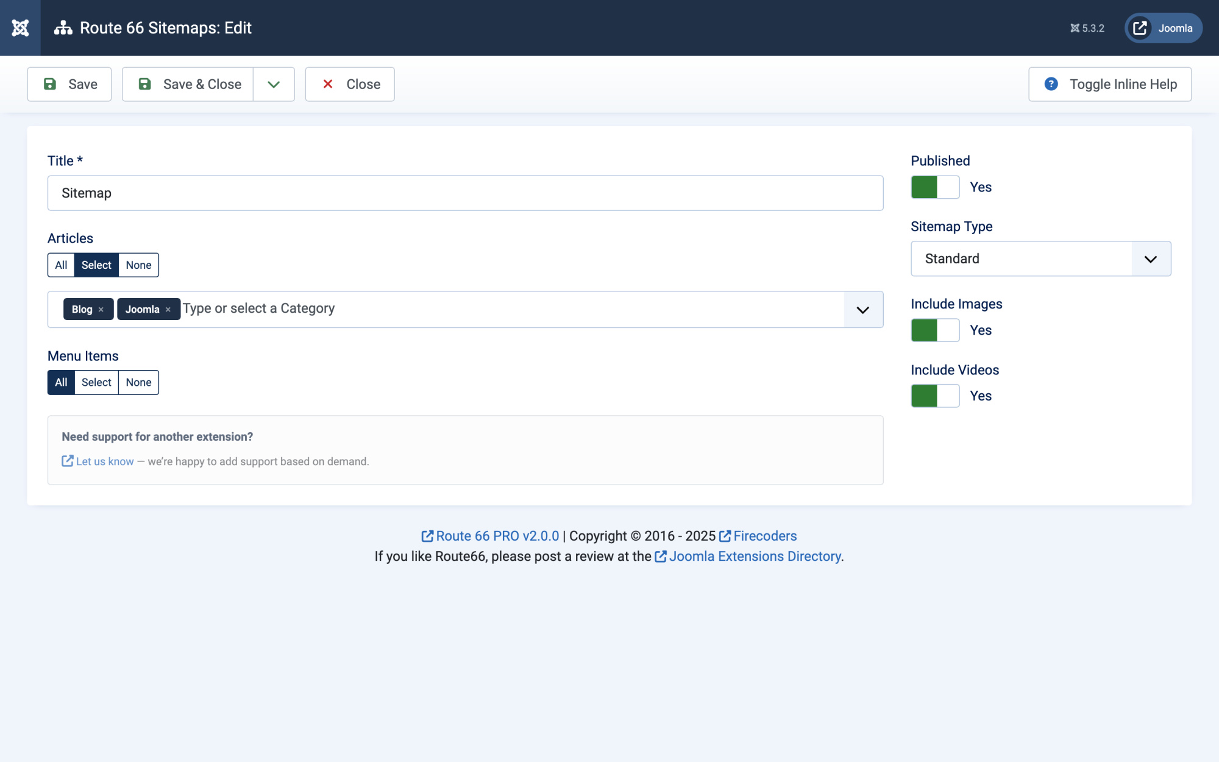Image resolution: width=1219 pixels, height=762 pixels.
Task: Click the Joomla version 5.3.2 badge
Action: [1087, 28]
